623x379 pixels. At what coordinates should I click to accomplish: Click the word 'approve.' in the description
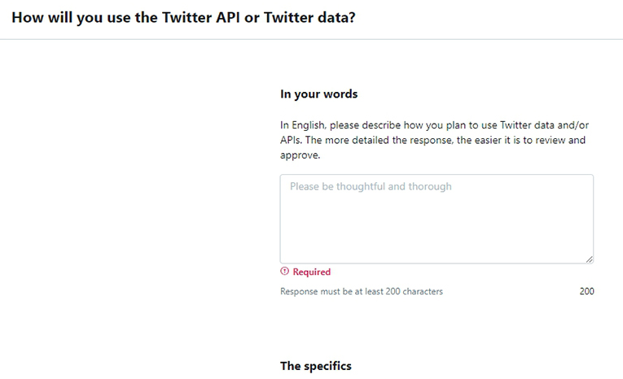click(x=300, y=155)
